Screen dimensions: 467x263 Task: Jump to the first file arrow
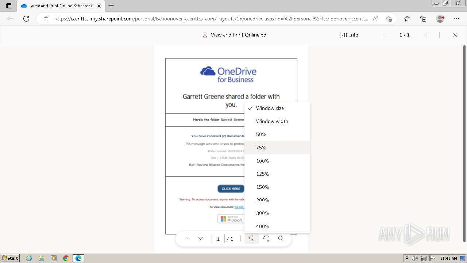click(x=384, y=35)
